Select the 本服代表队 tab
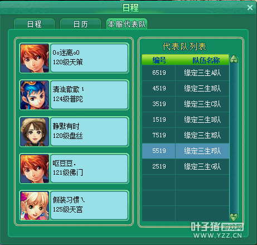This screenshot has height=245, width=257. [127, 24]
